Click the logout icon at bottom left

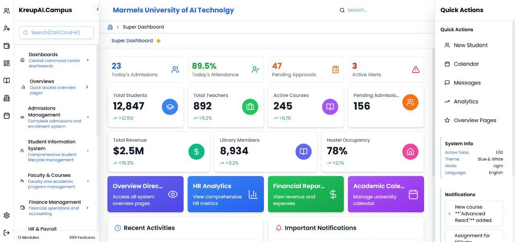coord(6,233)
